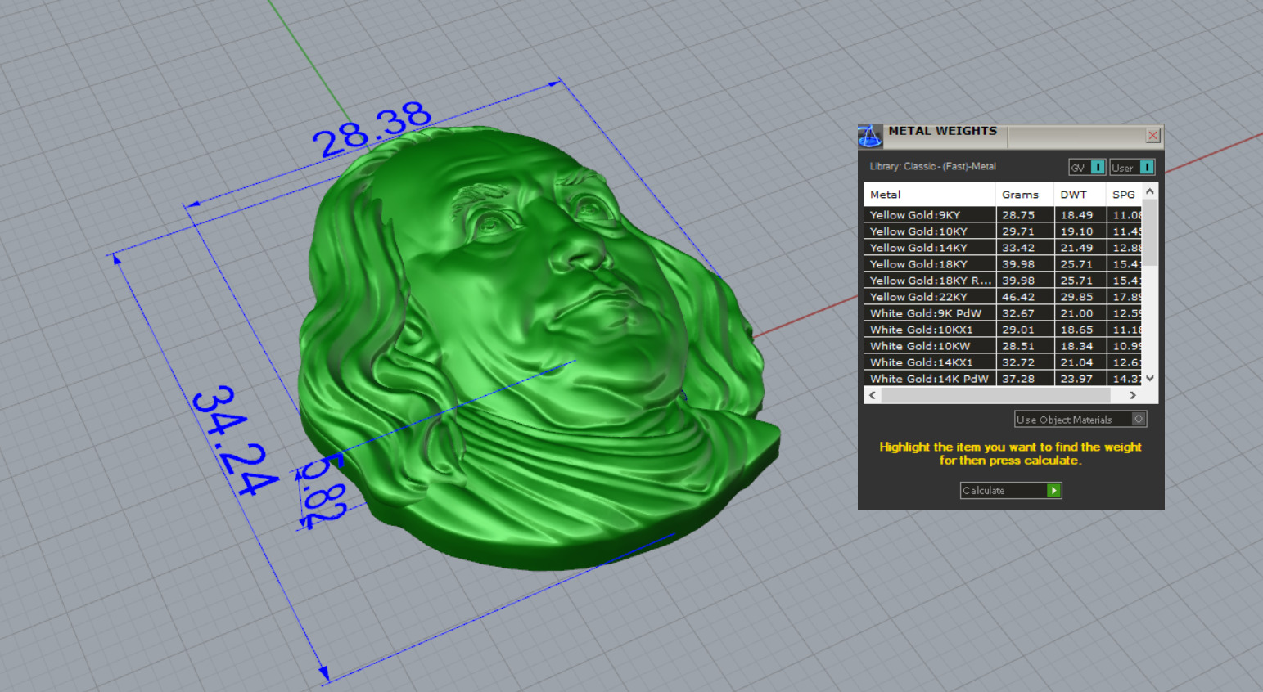Click the 23.97 DWT cell
Image resolution: width=1263 pixels, height=692 pixels.
[1080, 379]
